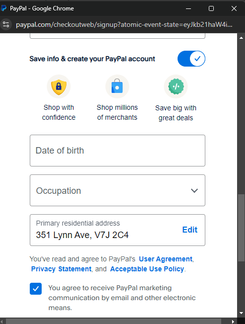Click the PayPal logo in title bar
Image resolution: width=245 pixels, height=324 pixels.
pyautogui.click(x=4, y=8)
